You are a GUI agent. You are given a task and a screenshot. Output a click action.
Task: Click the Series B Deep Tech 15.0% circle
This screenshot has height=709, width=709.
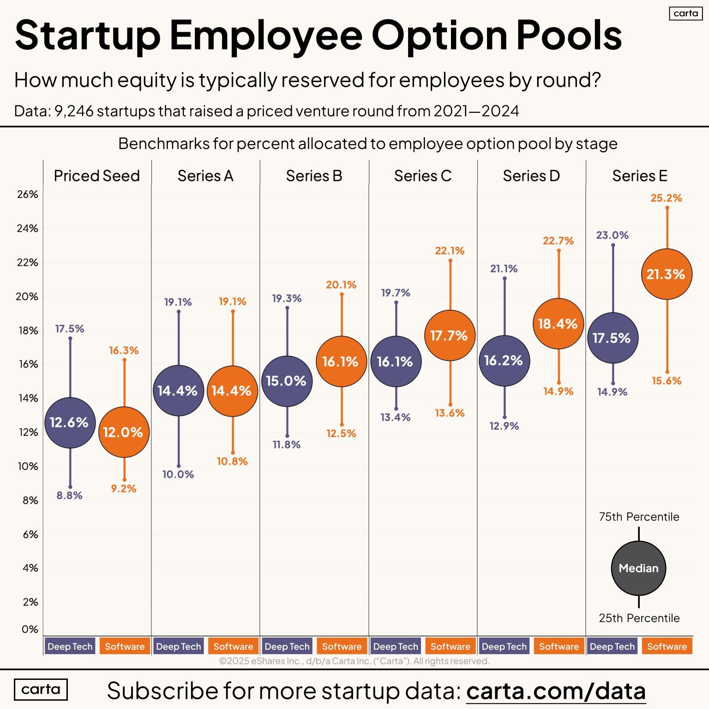[x=287, y=381]
